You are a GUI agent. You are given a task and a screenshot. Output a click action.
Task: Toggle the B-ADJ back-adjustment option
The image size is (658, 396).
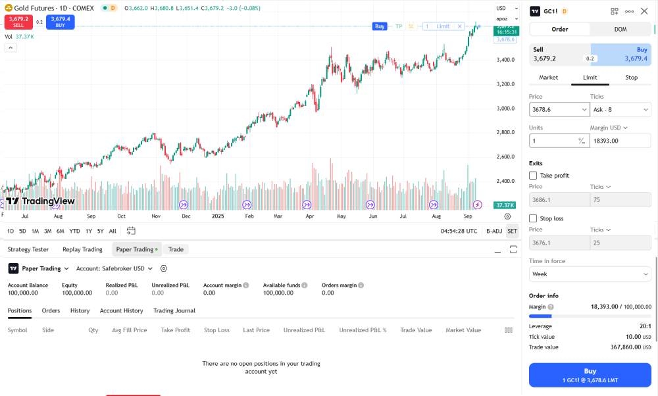[x=493, y=231]
